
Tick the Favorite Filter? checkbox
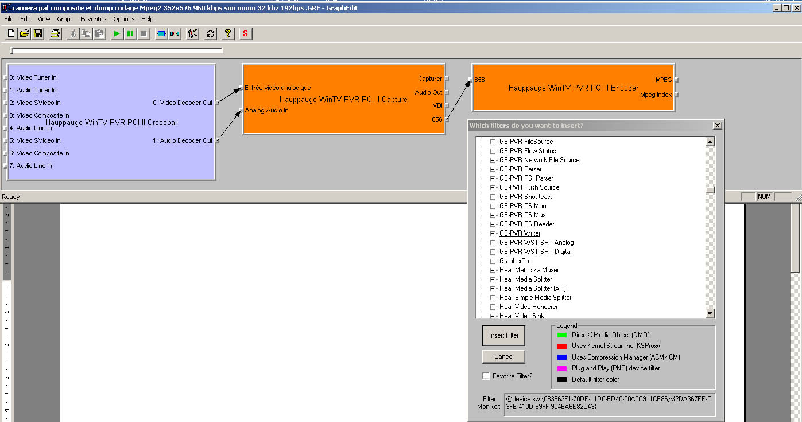[486, 376]
